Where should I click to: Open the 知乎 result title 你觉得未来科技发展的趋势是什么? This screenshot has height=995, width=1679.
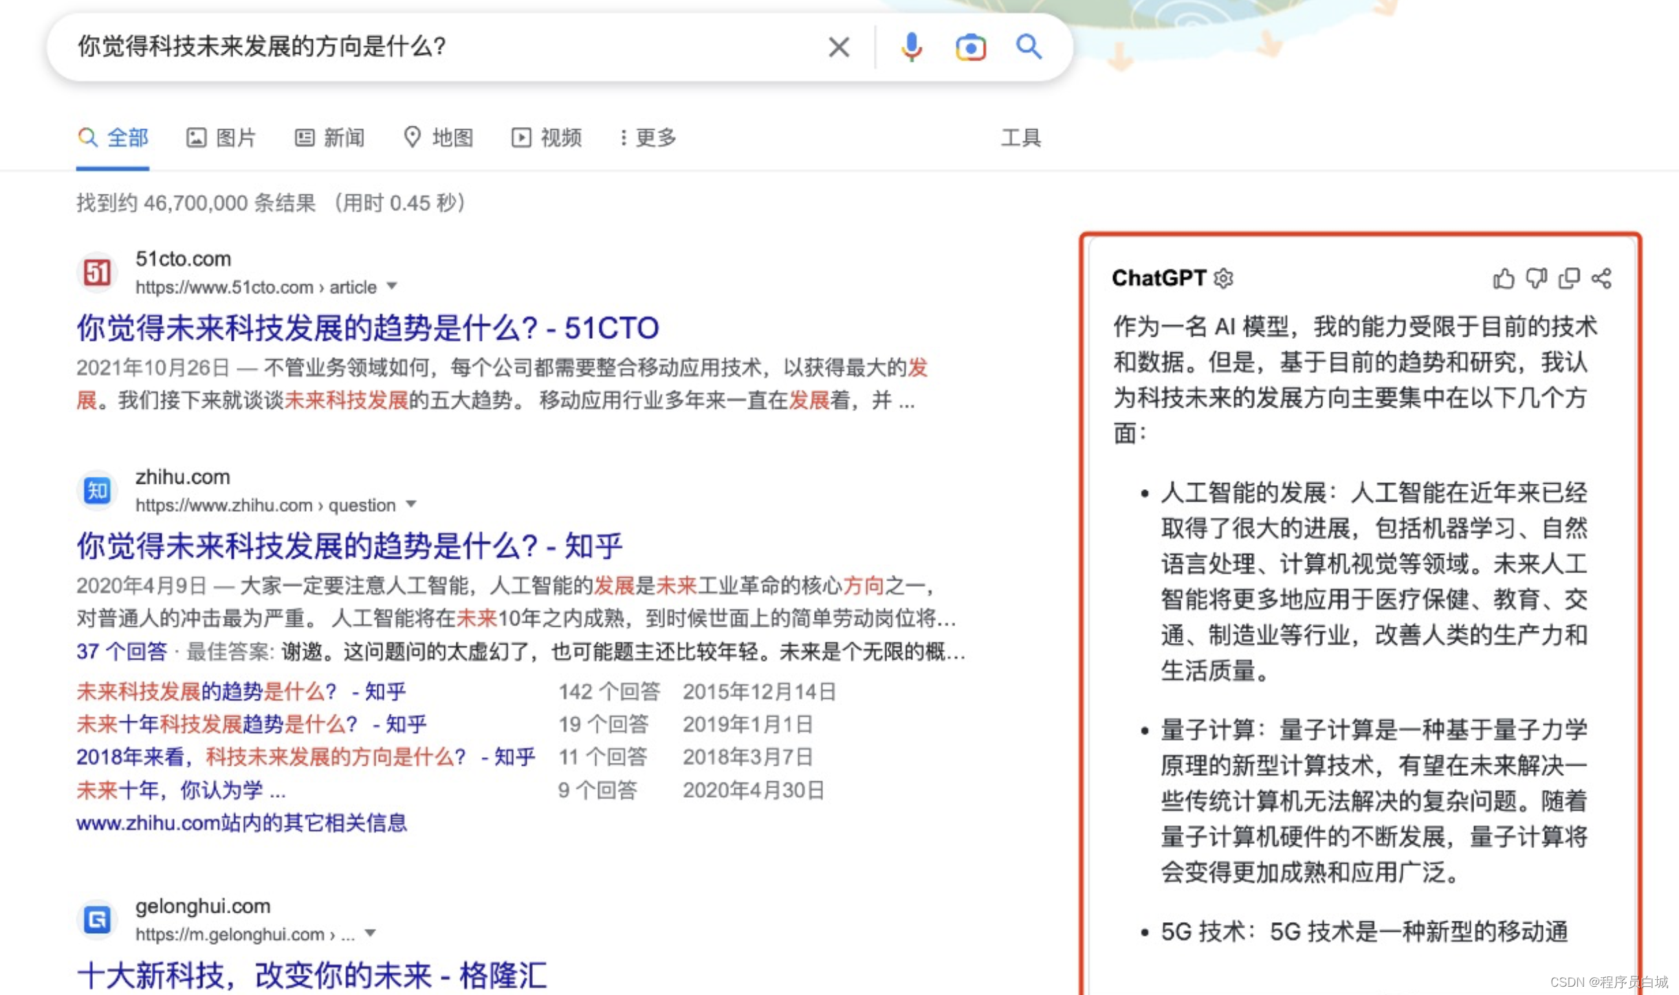pyautogui.click(x=349, y=546)
